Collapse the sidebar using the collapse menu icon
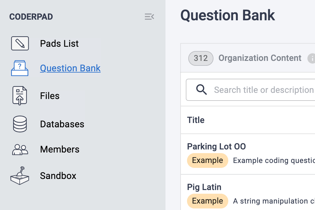315x210 pixels. click(149, 17)
